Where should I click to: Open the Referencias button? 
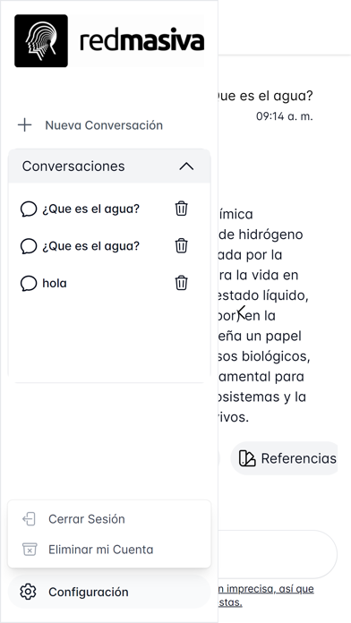click(x=284, y=458)
